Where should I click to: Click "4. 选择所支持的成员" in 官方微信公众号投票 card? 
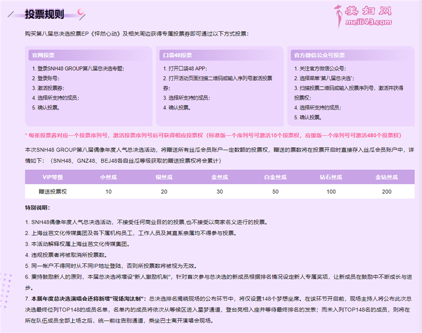(x=318, y=108)
